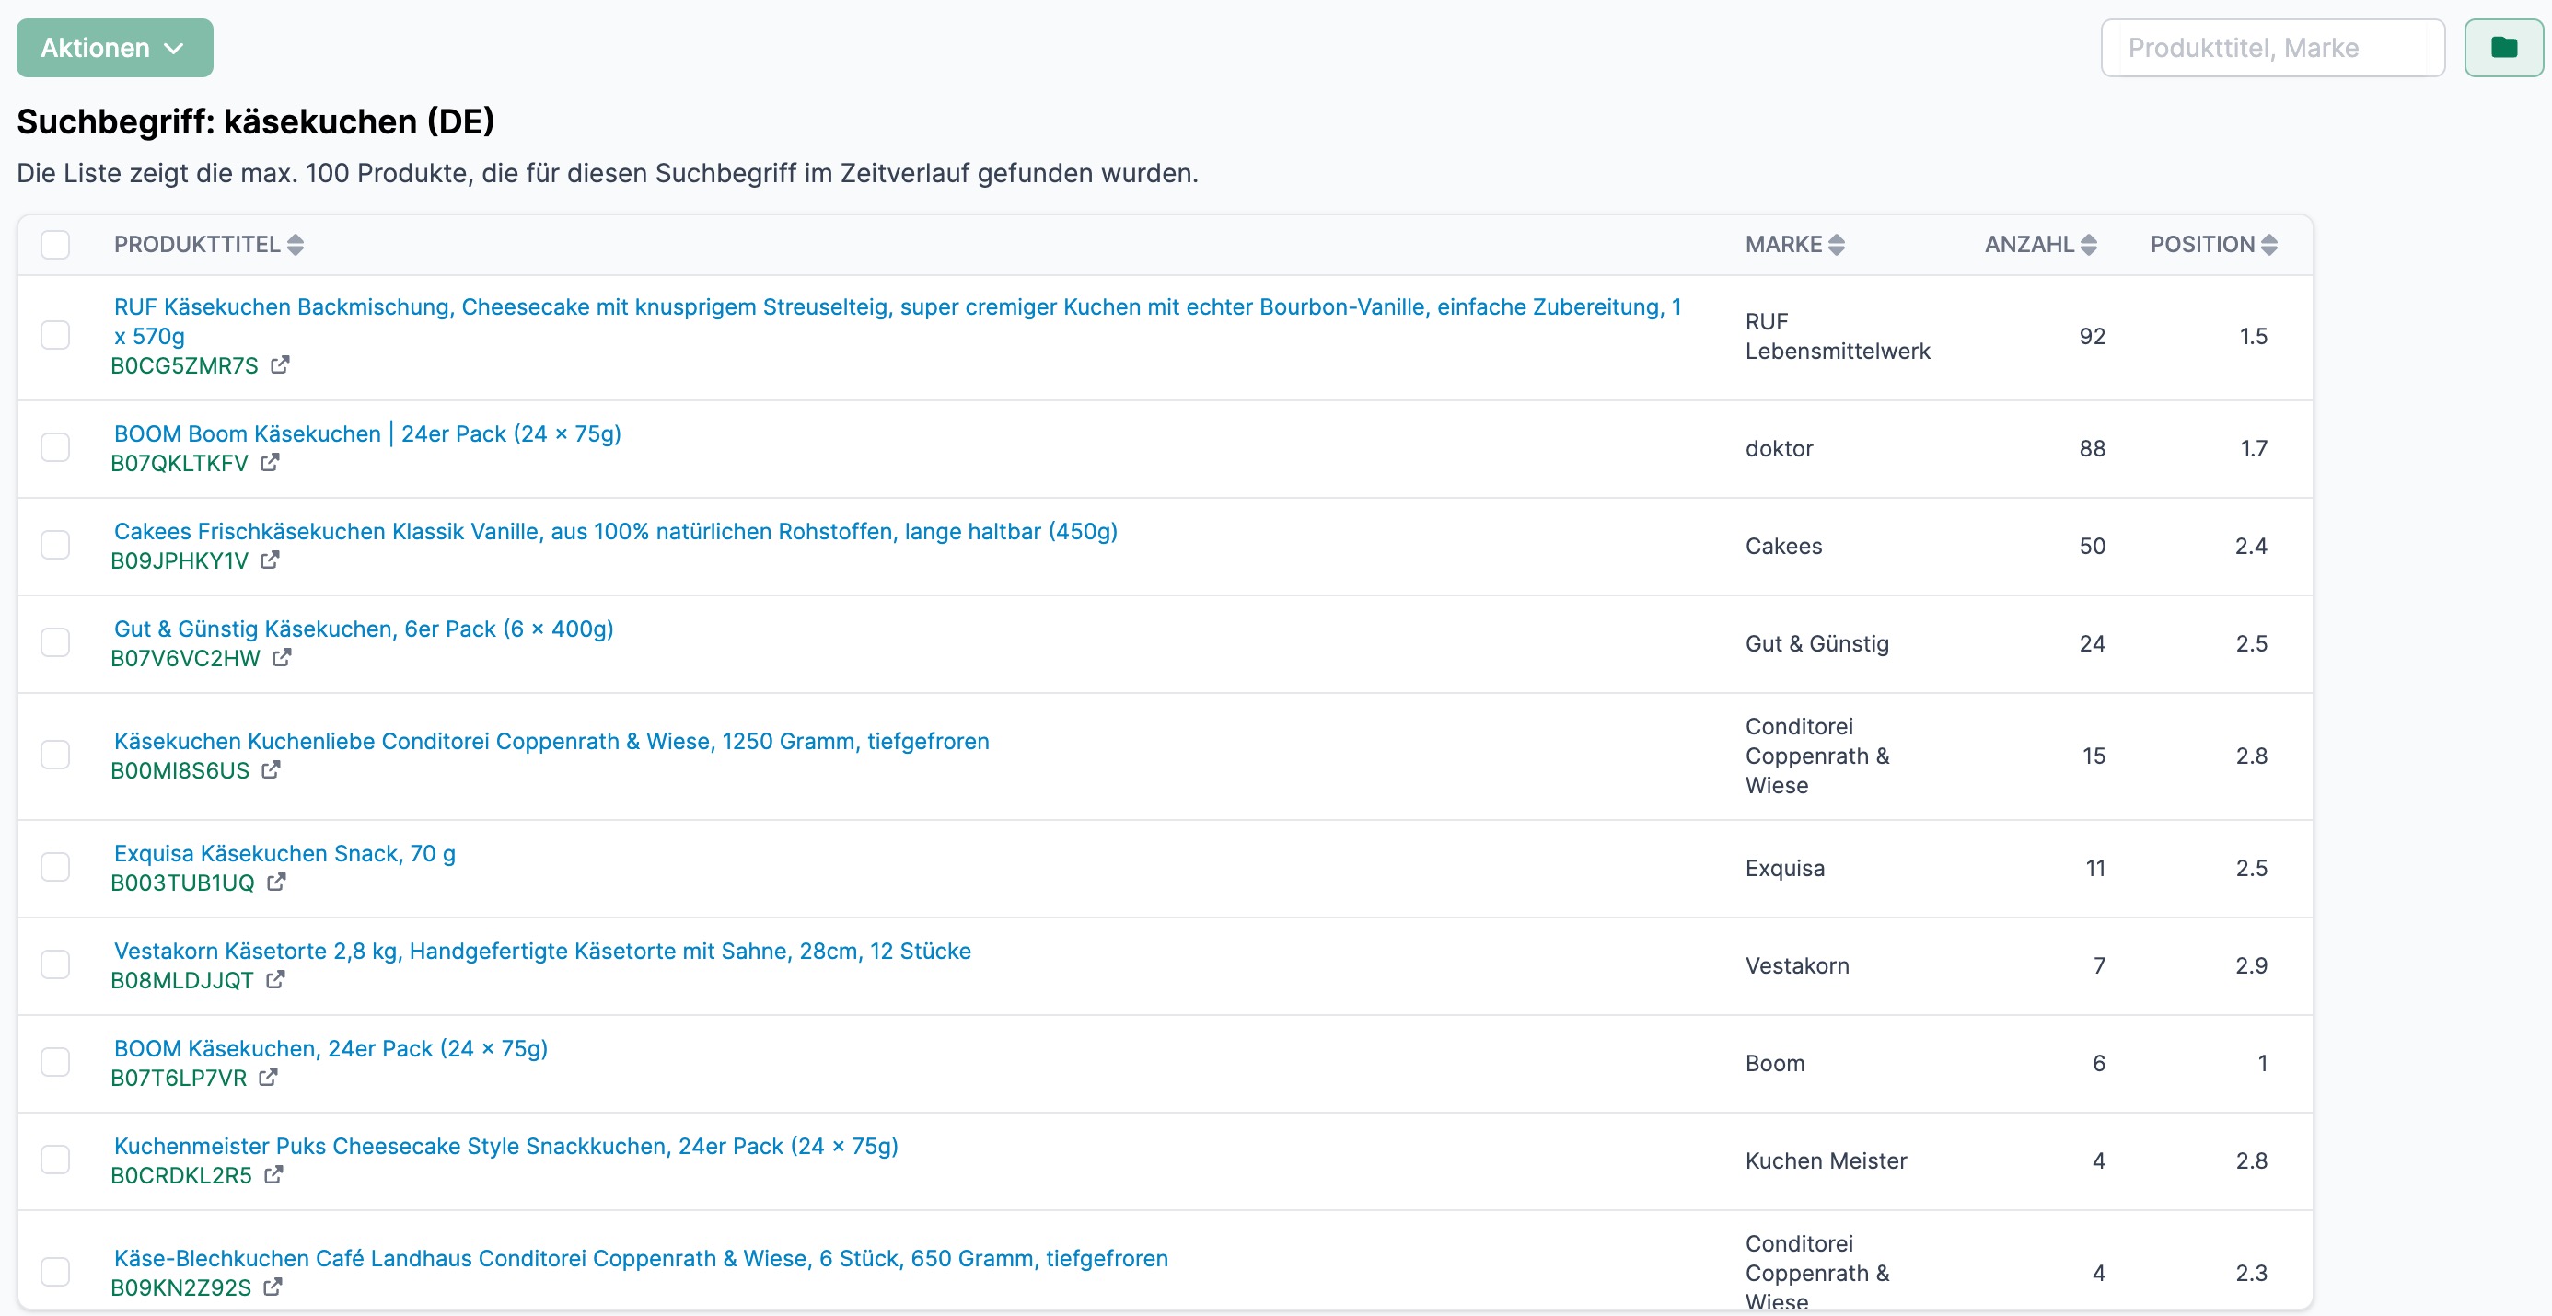Viewport: 2552px width, 1316px height.
Task: Click external link icon next to B00MI8S6US
Action: coord(271,769)
